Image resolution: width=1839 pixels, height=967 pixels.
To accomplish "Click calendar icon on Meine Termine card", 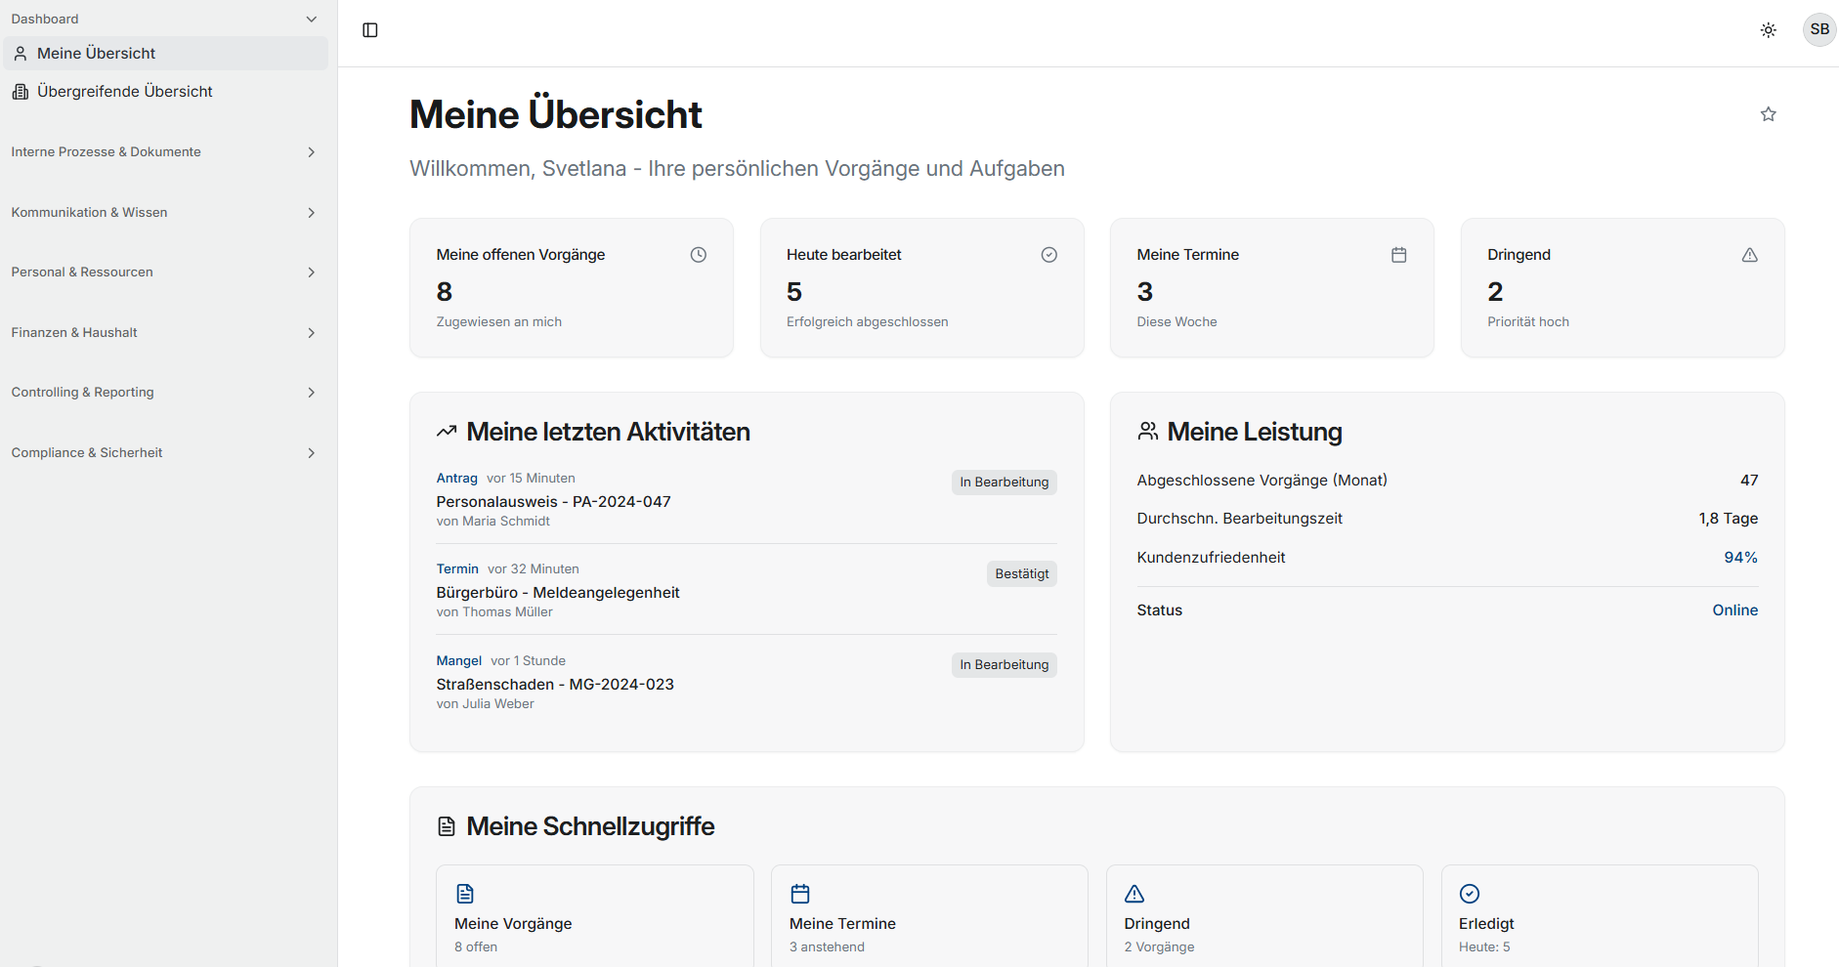I will pyautogui.click(x=1399, y=255).
